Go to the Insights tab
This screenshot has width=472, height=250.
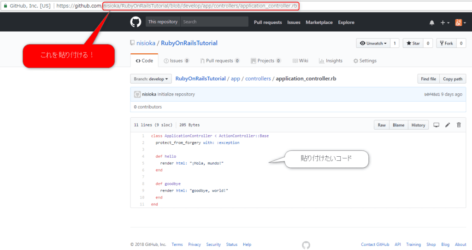click(x=330, y=61)
